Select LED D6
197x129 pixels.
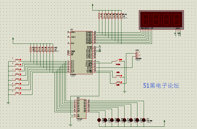point(112,120)
